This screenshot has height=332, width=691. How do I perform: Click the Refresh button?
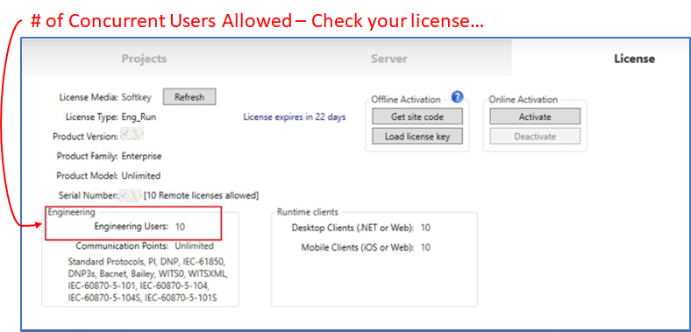tap(189, 97)
